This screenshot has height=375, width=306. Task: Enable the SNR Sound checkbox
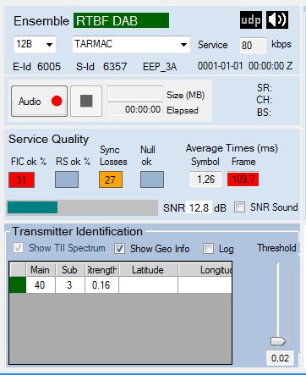pyautogui.click(x=240, y=207)
